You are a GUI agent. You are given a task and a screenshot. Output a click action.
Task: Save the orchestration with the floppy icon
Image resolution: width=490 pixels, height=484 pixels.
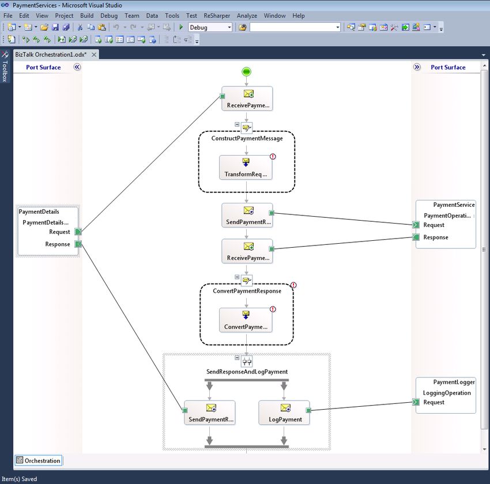click(x=55, y=27)
